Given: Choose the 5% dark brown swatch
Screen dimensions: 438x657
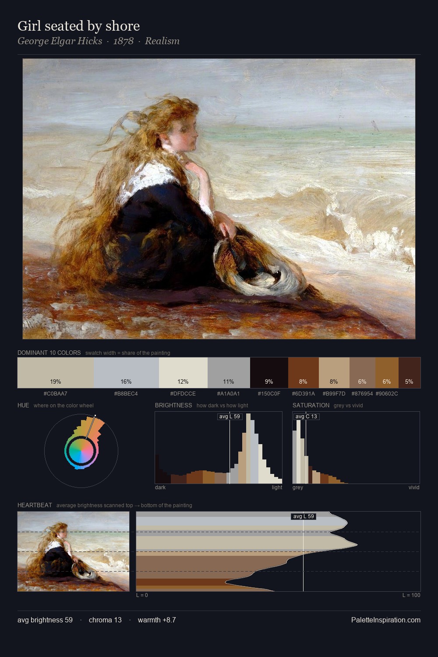Looking at the screenshot, I should pos(410,373).
